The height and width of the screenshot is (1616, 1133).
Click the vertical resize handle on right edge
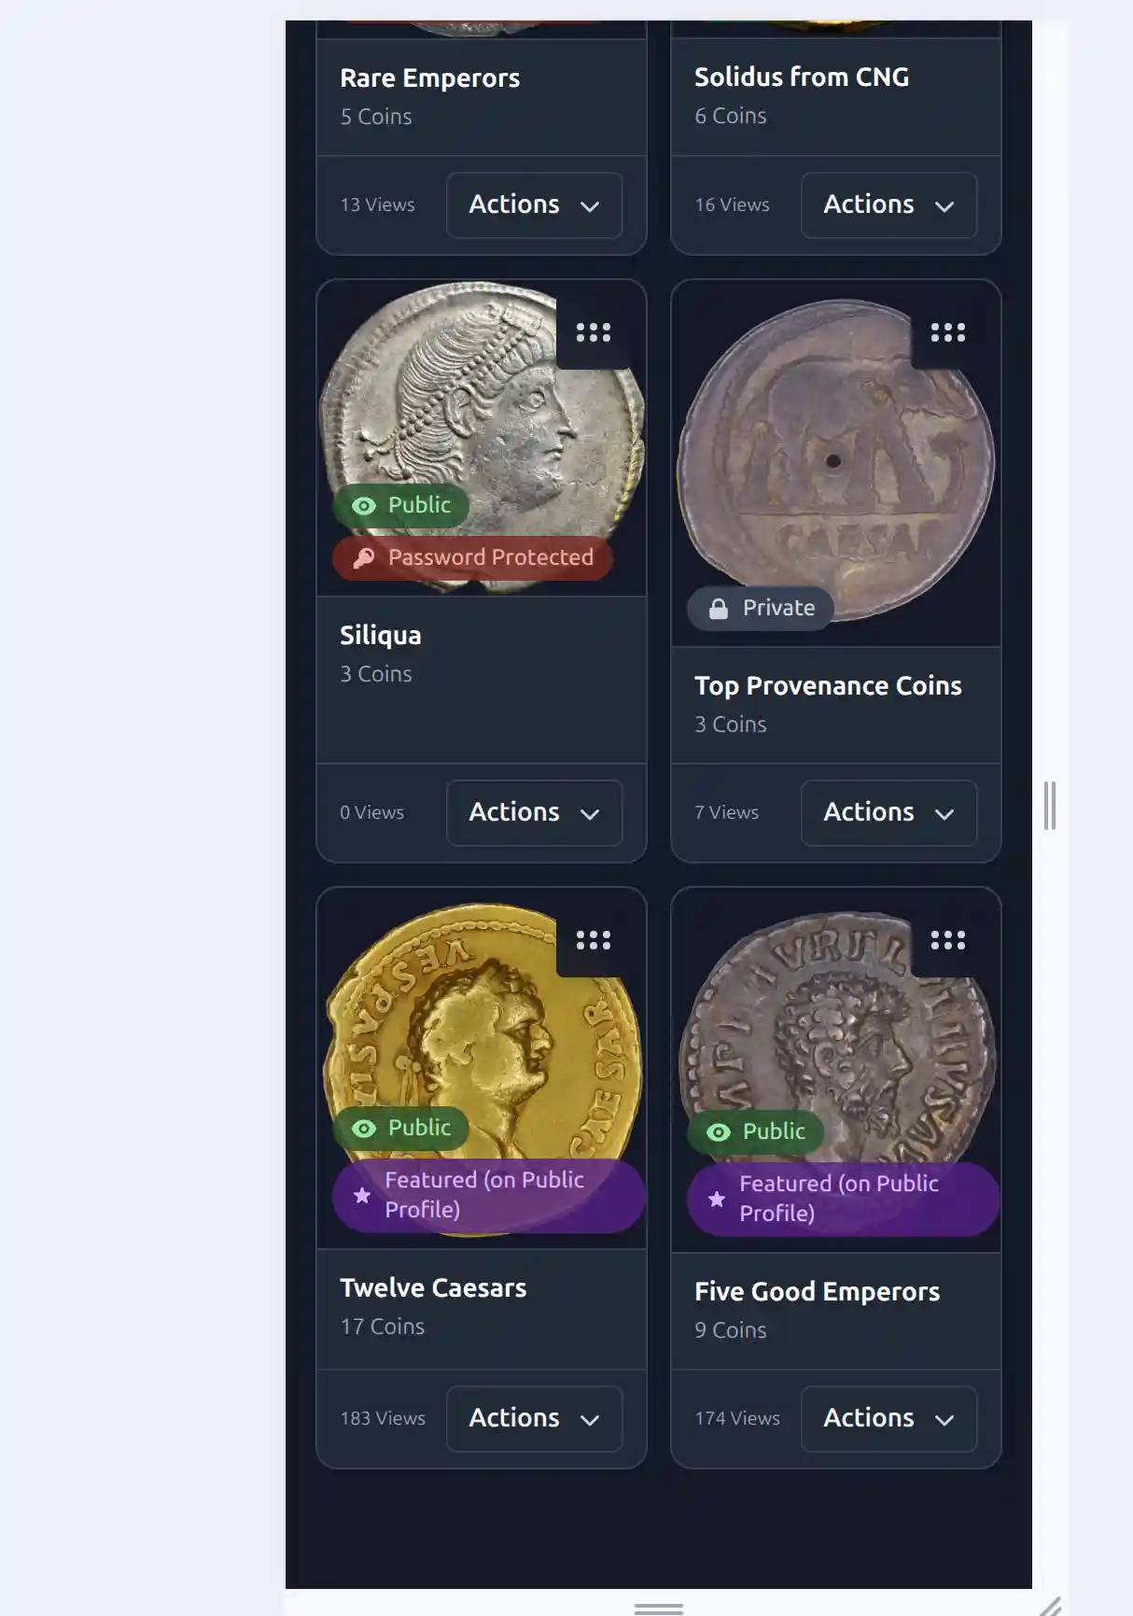1050,806
